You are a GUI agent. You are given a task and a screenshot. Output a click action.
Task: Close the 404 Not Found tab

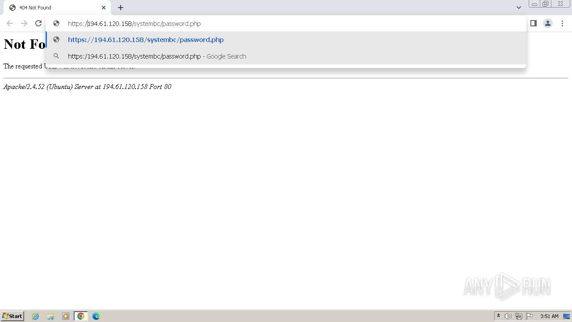[104, 8]
